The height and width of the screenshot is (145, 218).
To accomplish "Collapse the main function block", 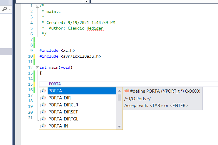I will coord(37,68).
